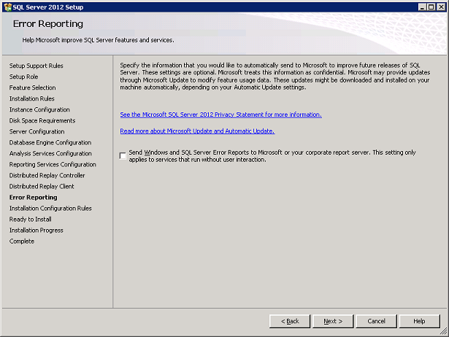Proceed with the Next button
Image resolution: width=449 pixels, height=337 pixels.
tap(333, 321)
